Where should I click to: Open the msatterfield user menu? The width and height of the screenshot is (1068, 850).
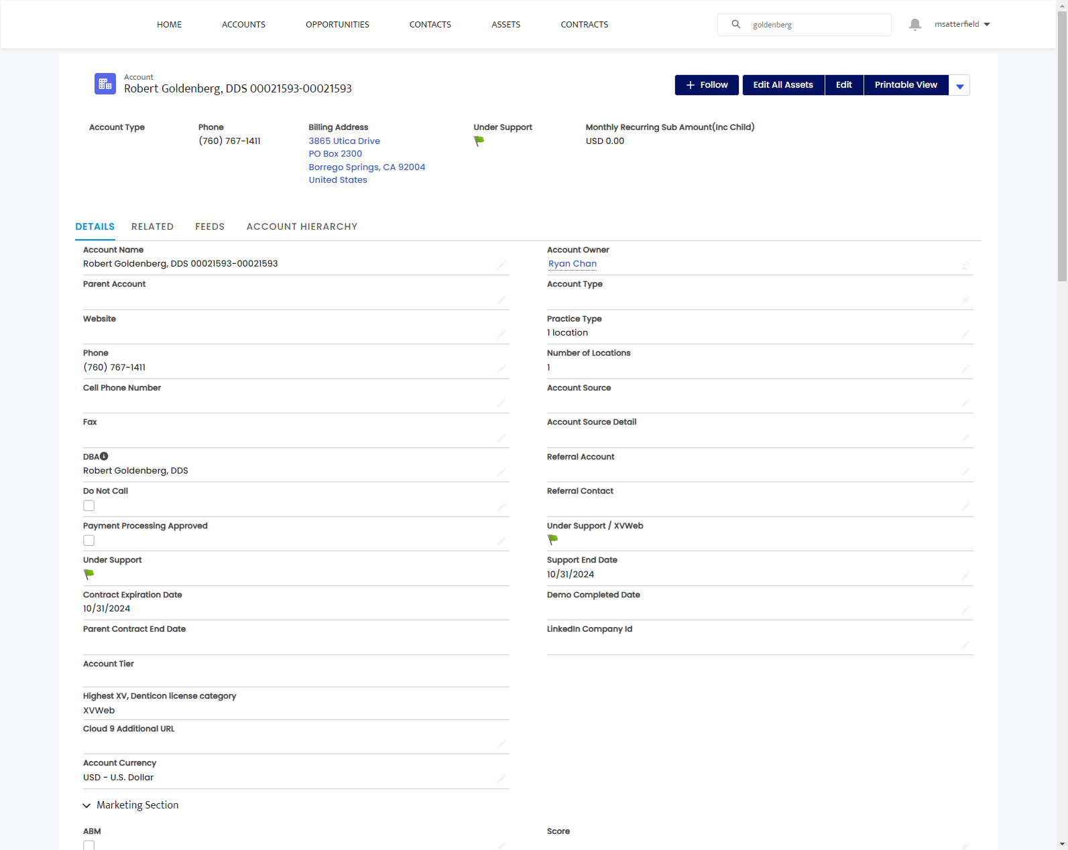click(962, 24)
